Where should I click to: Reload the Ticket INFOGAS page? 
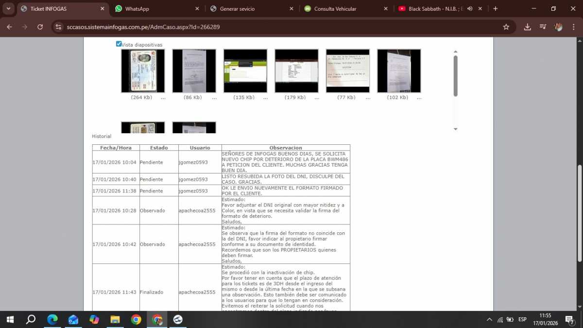[x=40, y=27]
